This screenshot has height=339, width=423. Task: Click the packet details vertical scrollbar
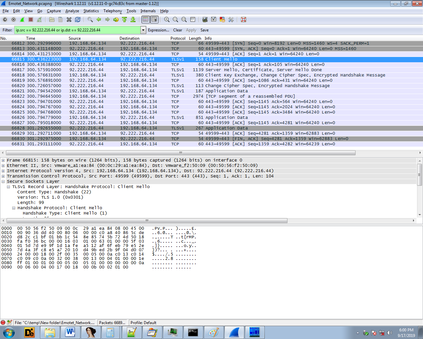[x=420, y=174]
